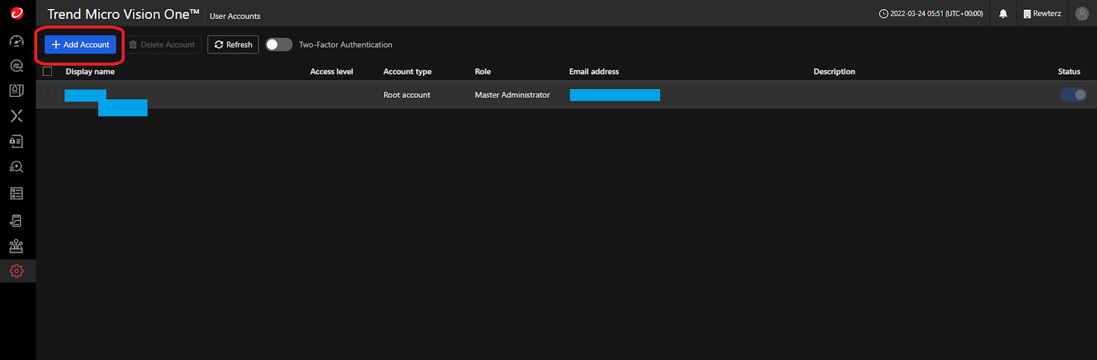
Task: Click the notification bell icon
Action: click(x=1003, y=14)
